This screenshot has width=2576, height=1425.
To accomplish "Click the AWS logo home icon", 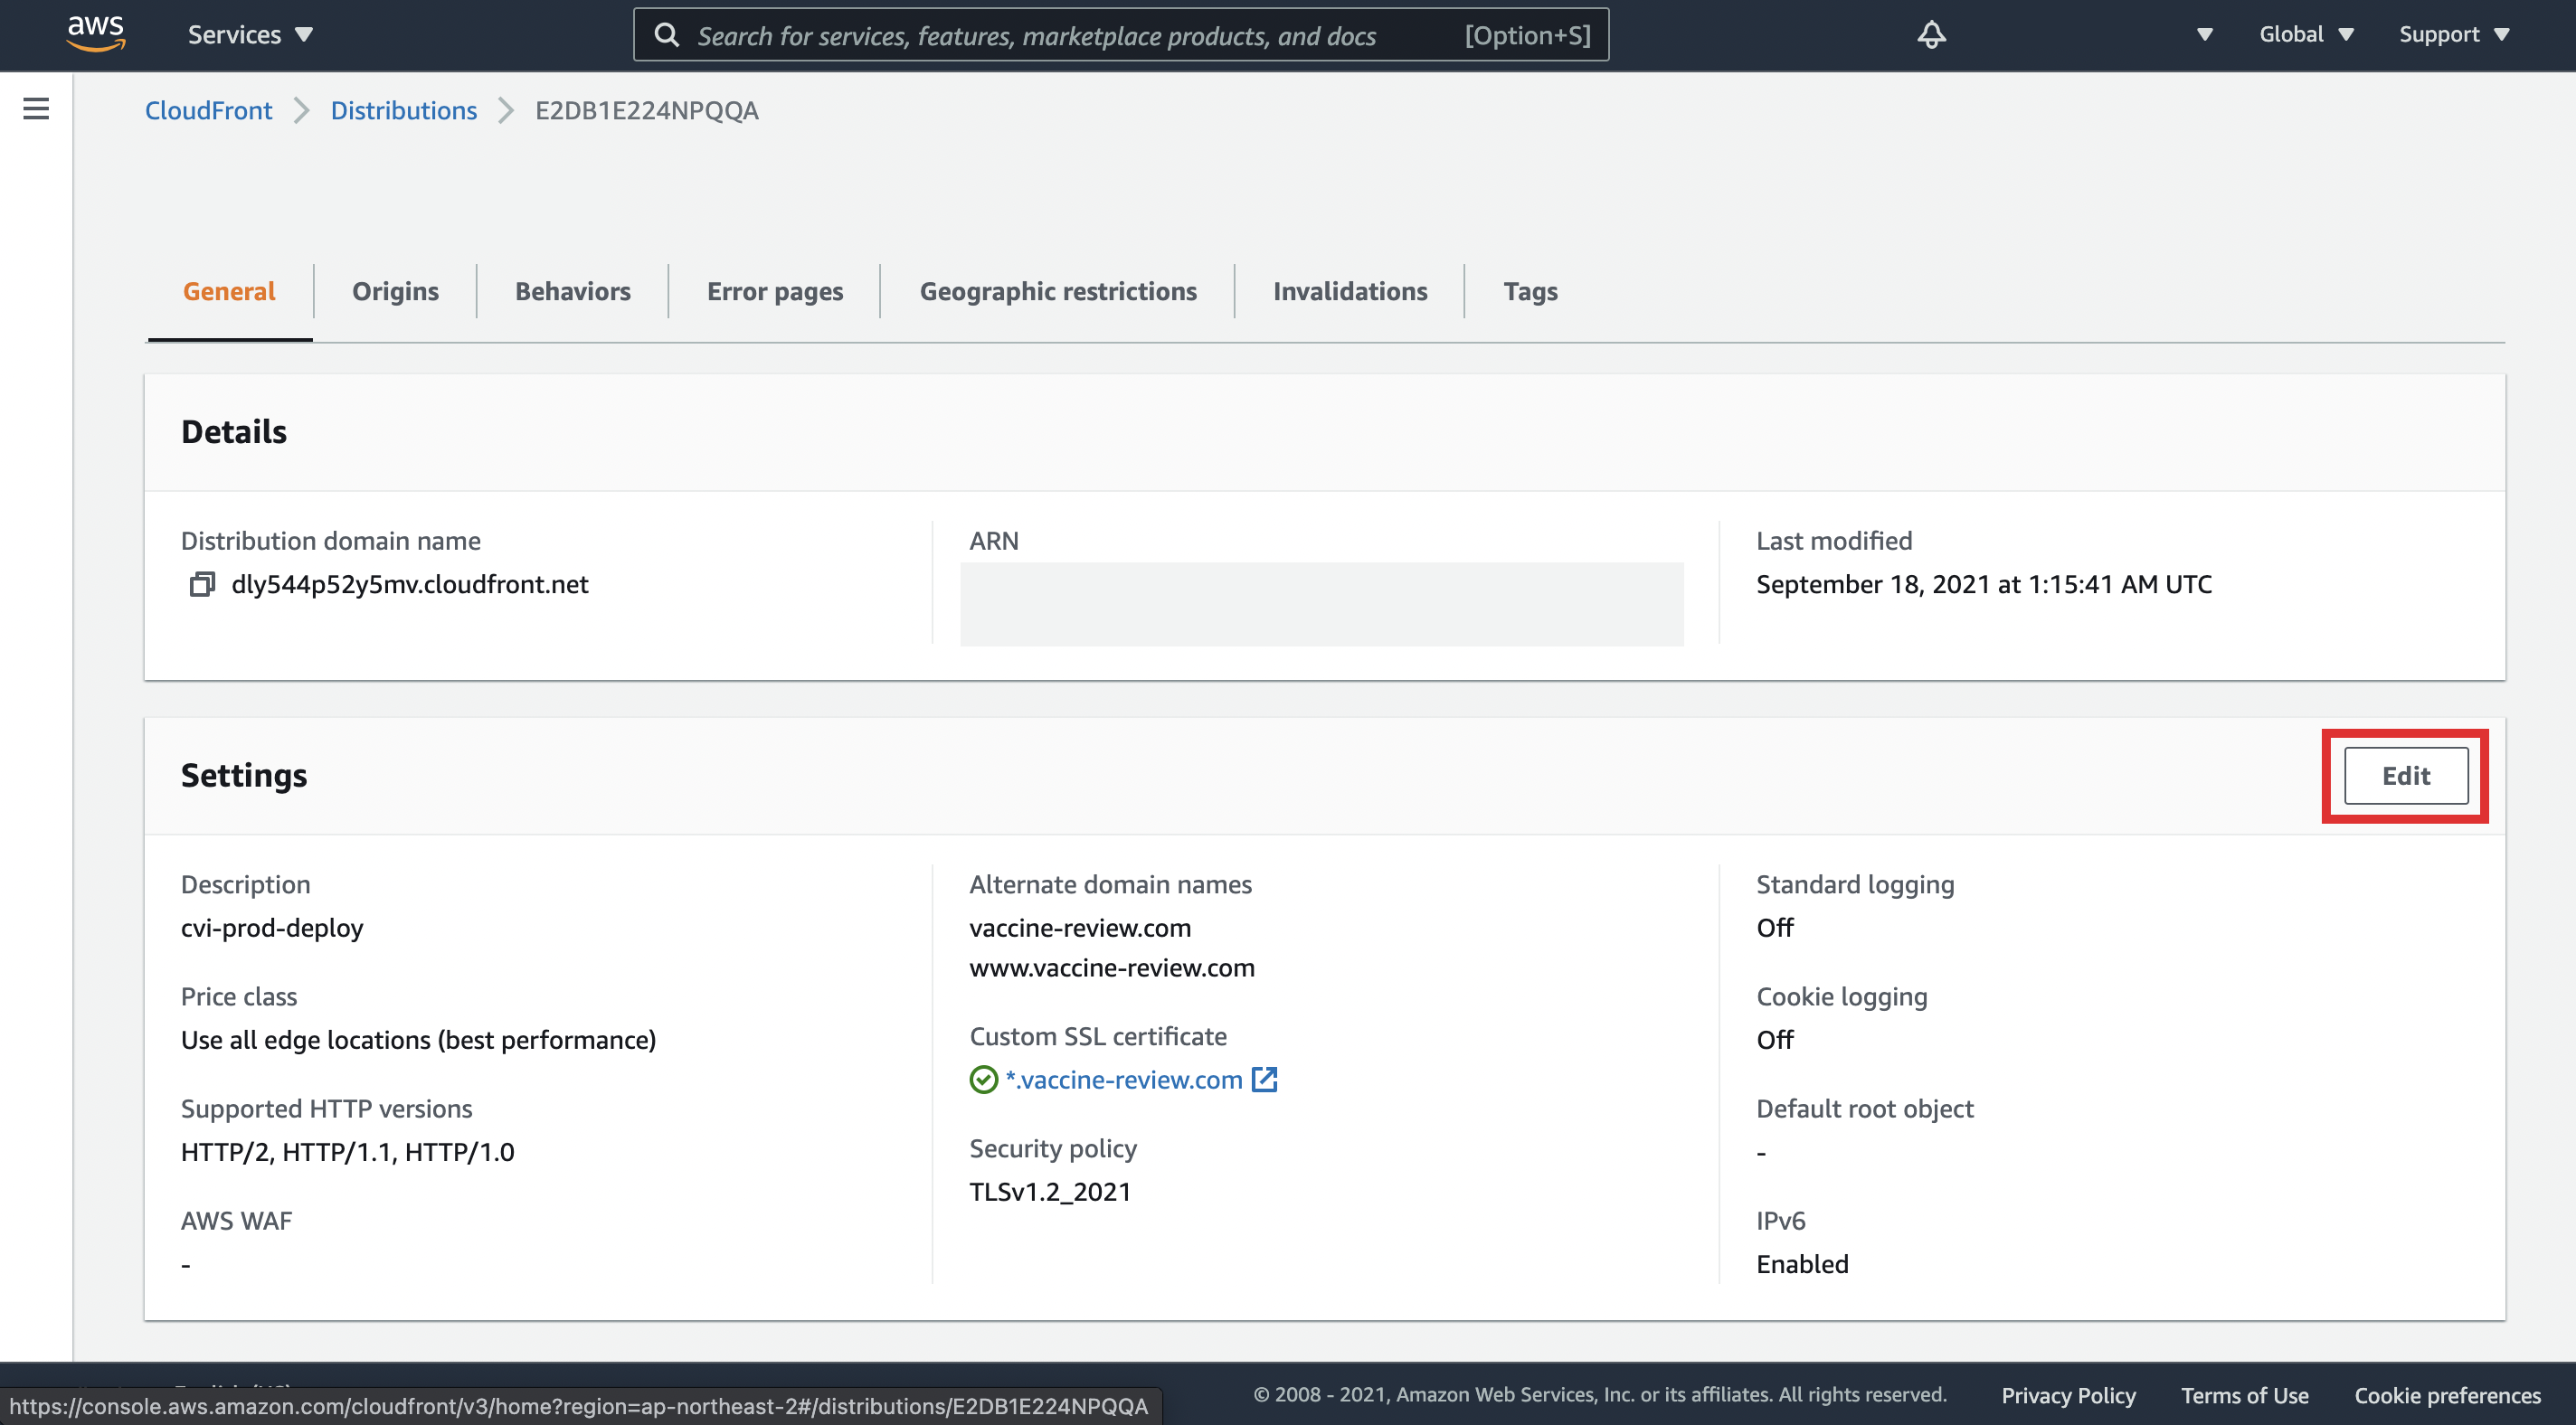I will tap(96, 33).
